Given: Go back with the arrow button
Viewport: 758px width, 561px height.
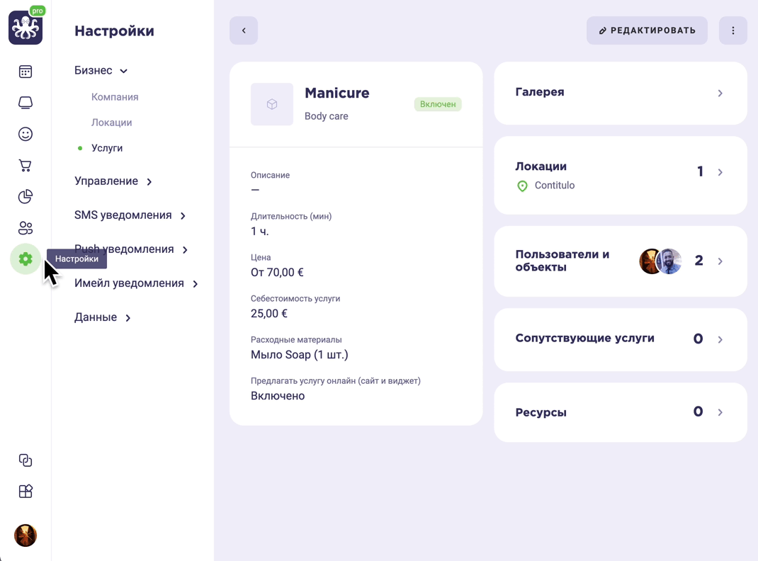Looking at the screenshot, I should point(244,30).
